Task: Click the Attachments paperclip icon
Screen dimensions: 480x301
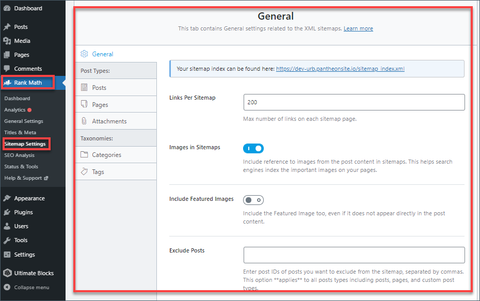Action: pos(84,121)
